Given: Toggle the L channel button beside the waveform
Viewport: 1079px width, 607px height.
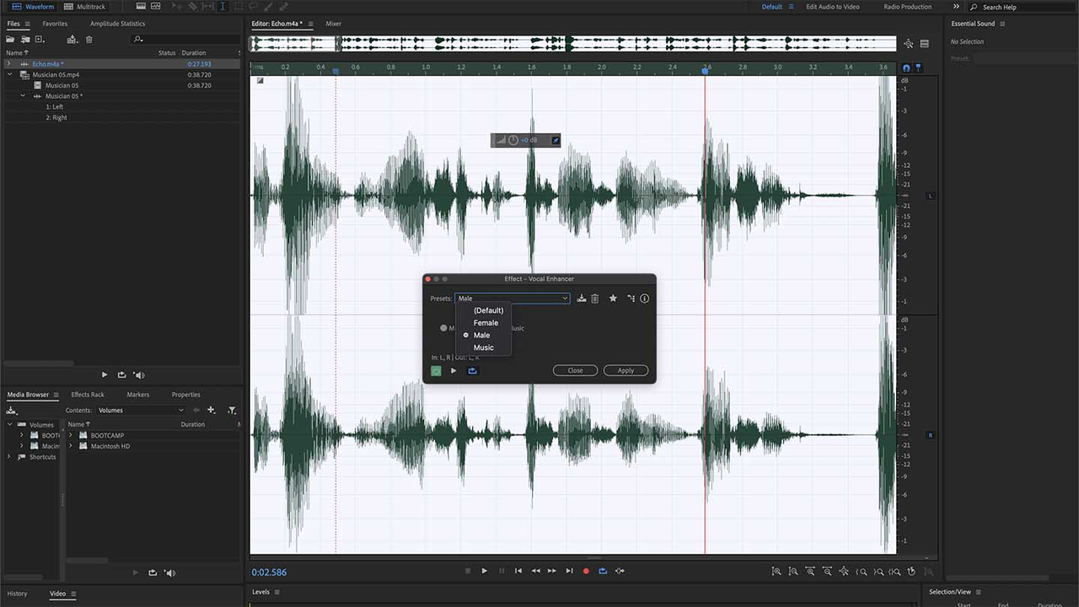Looking at the screenshot, I should click(930, 195).
